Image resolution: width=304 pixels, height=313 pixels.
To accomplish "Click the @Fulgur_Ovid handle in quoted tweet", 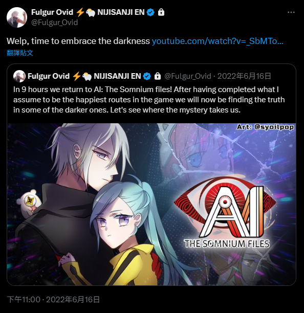I will (x=188, y=76).
